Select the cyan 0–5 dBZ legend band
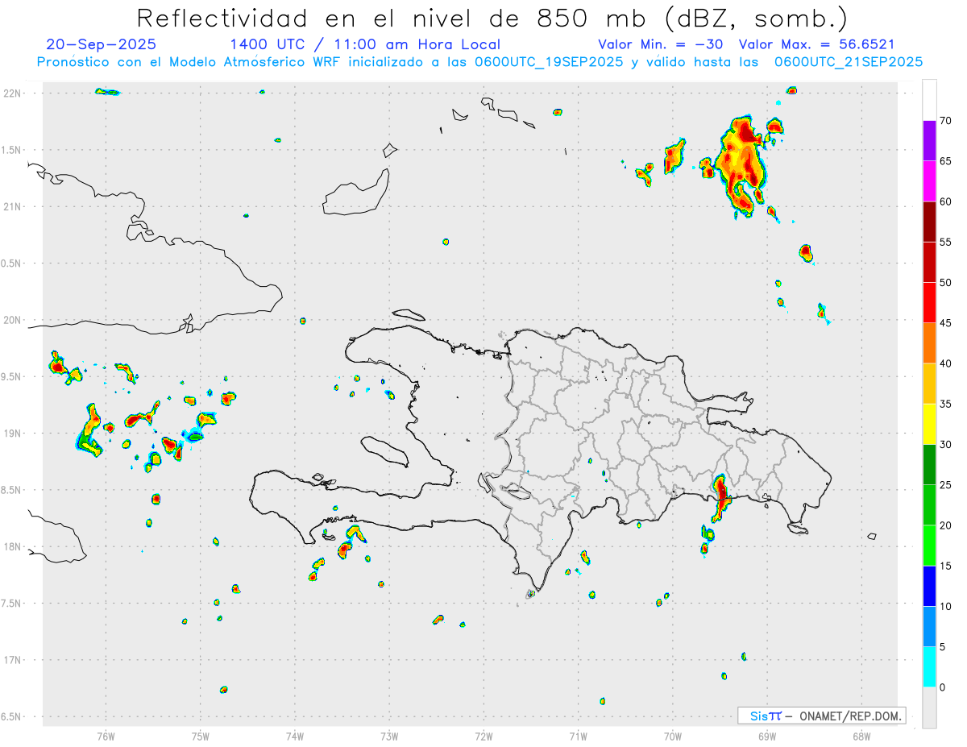Screen dimensions: 967x747 (929, 666)
